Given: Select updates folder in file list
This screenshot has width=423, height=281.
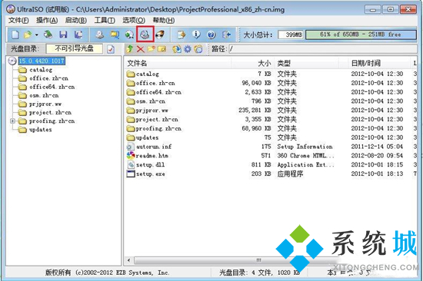Looking at the screenshot, I should [x=143, y=137].
